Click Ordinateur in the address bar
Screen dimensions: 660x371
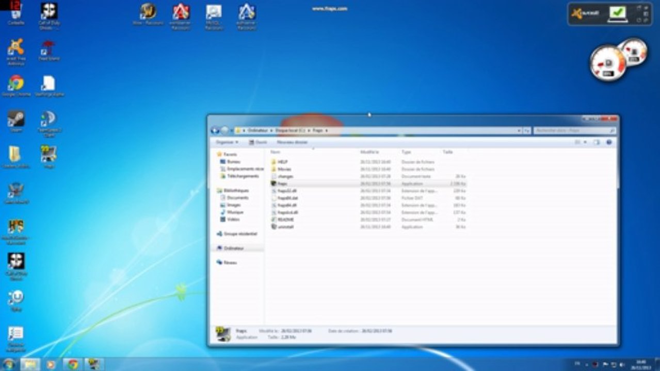click(x=259, y=131)
